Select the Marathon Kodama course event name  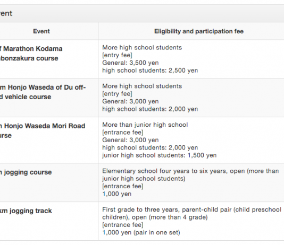[x=31, y=54]
